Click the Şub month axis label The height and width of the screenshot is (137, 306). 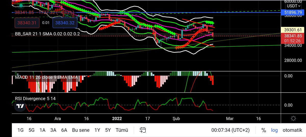point(177,118)
